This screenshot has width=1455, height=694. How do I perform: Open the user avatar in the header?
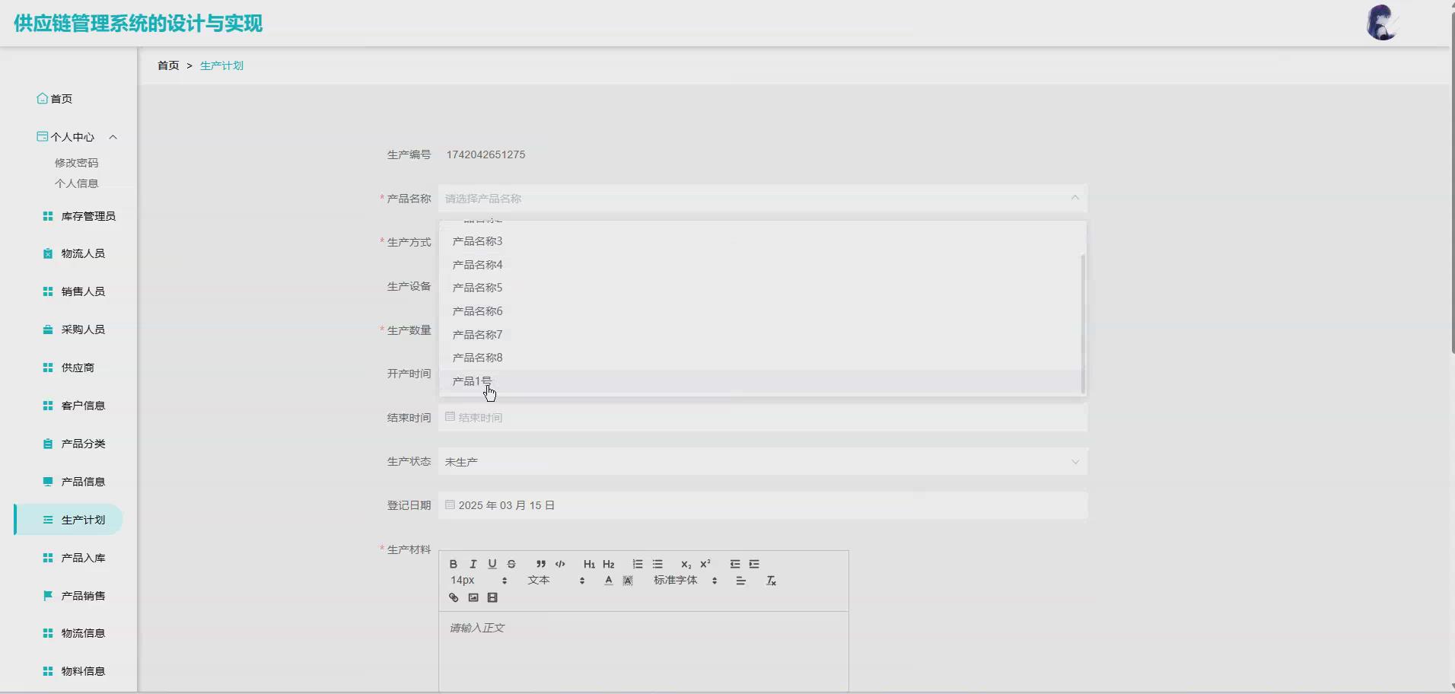[1382, 23]
